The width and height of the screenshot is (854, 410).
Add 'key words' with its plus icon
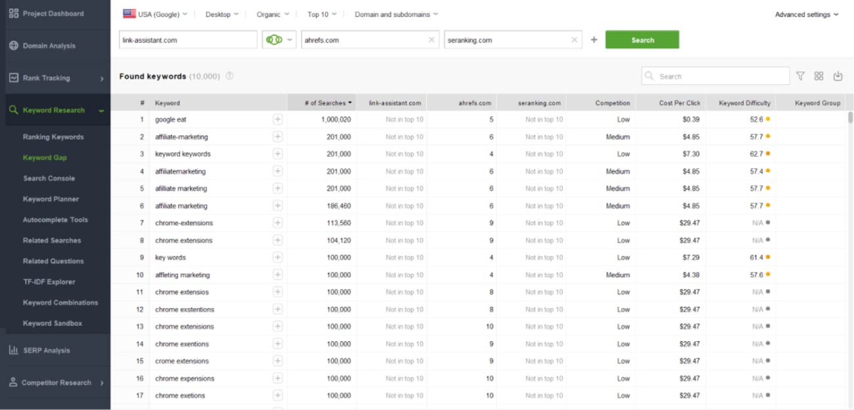pyautogui.click(x=278, y=257)
